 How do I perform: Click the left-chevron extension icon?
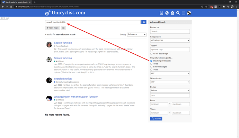220,7
